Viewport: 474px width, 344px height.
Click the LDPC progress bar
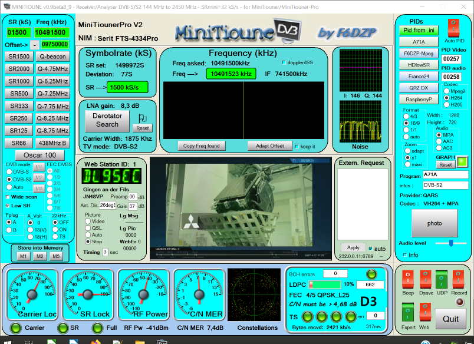click(325, 285)
